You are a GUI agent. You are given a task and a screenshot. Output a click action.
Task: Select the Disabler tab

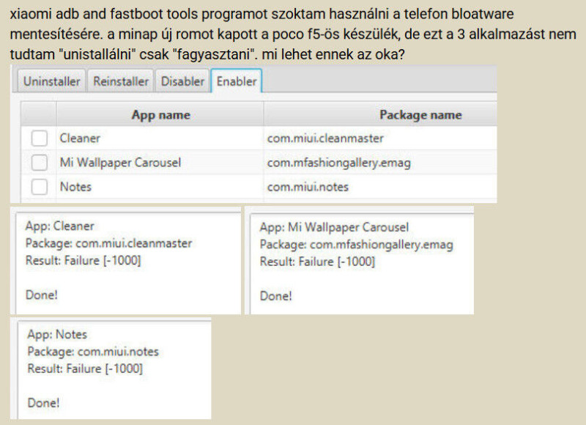[182, 81]
